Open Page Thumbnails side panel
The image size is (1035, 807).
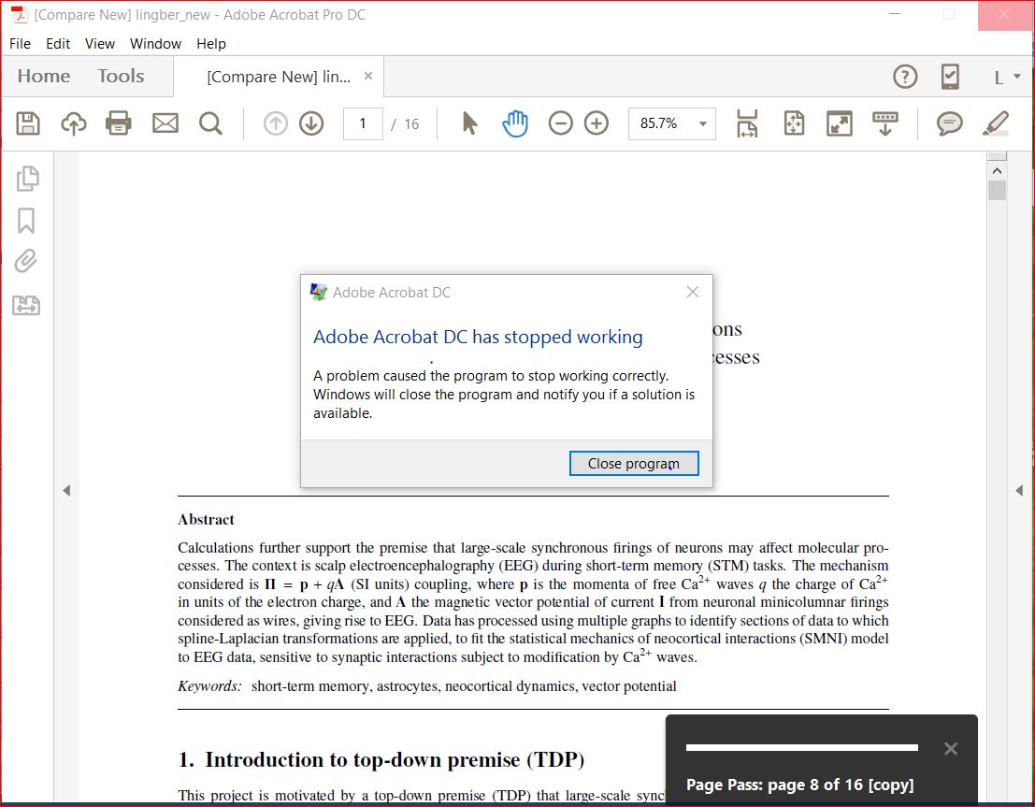[27, 179]
